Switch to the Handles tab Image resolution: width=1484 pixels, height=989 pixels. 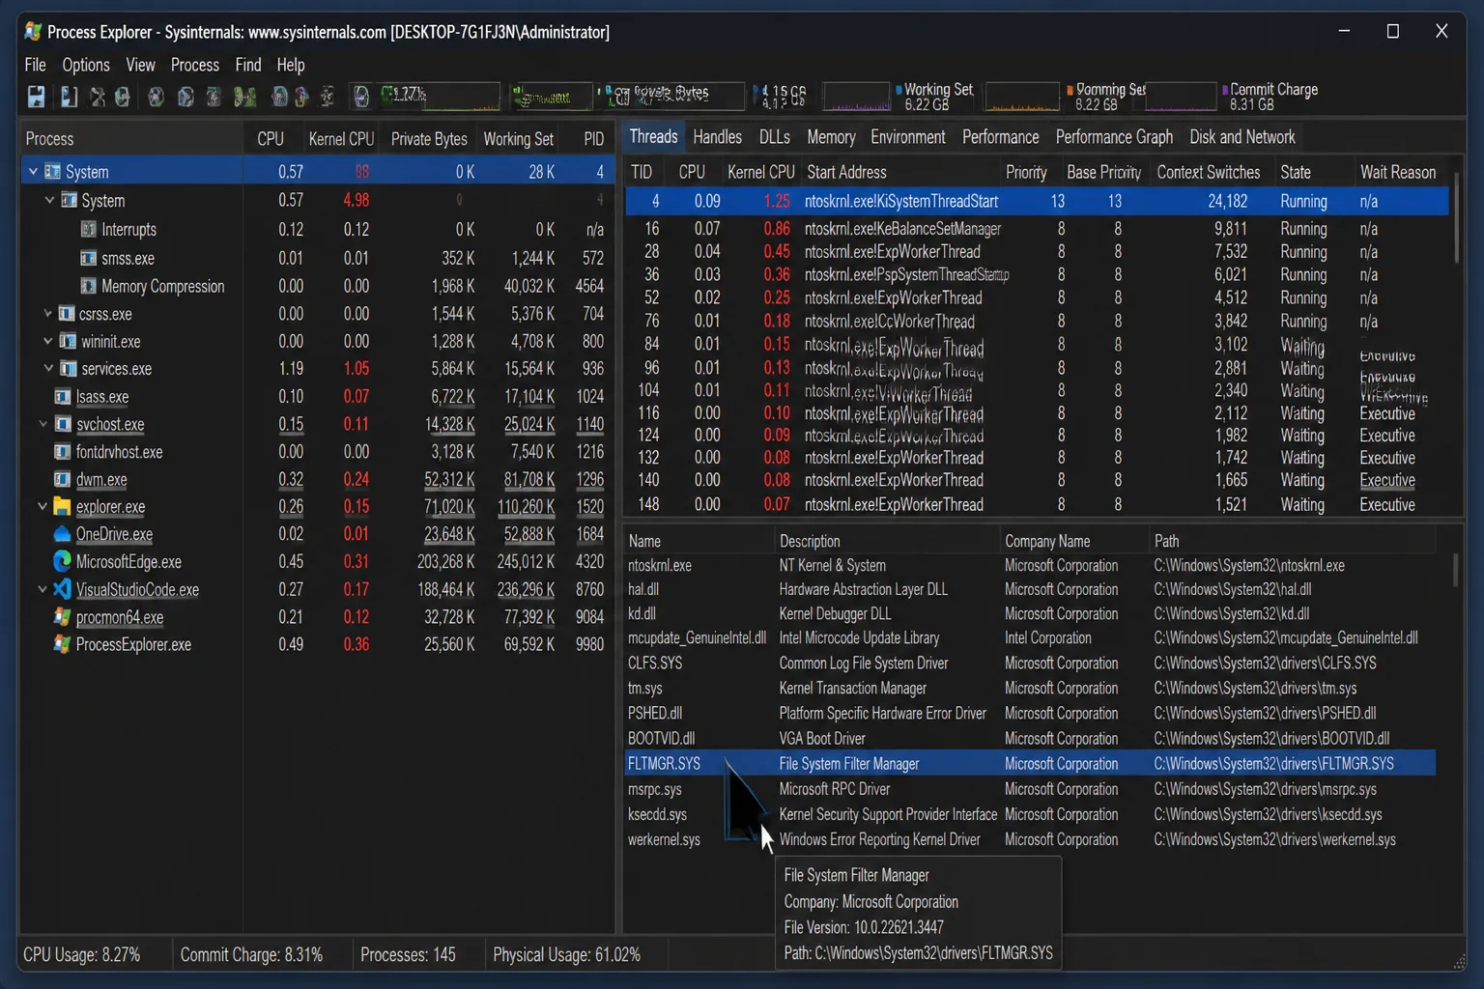tap(718, 137)
